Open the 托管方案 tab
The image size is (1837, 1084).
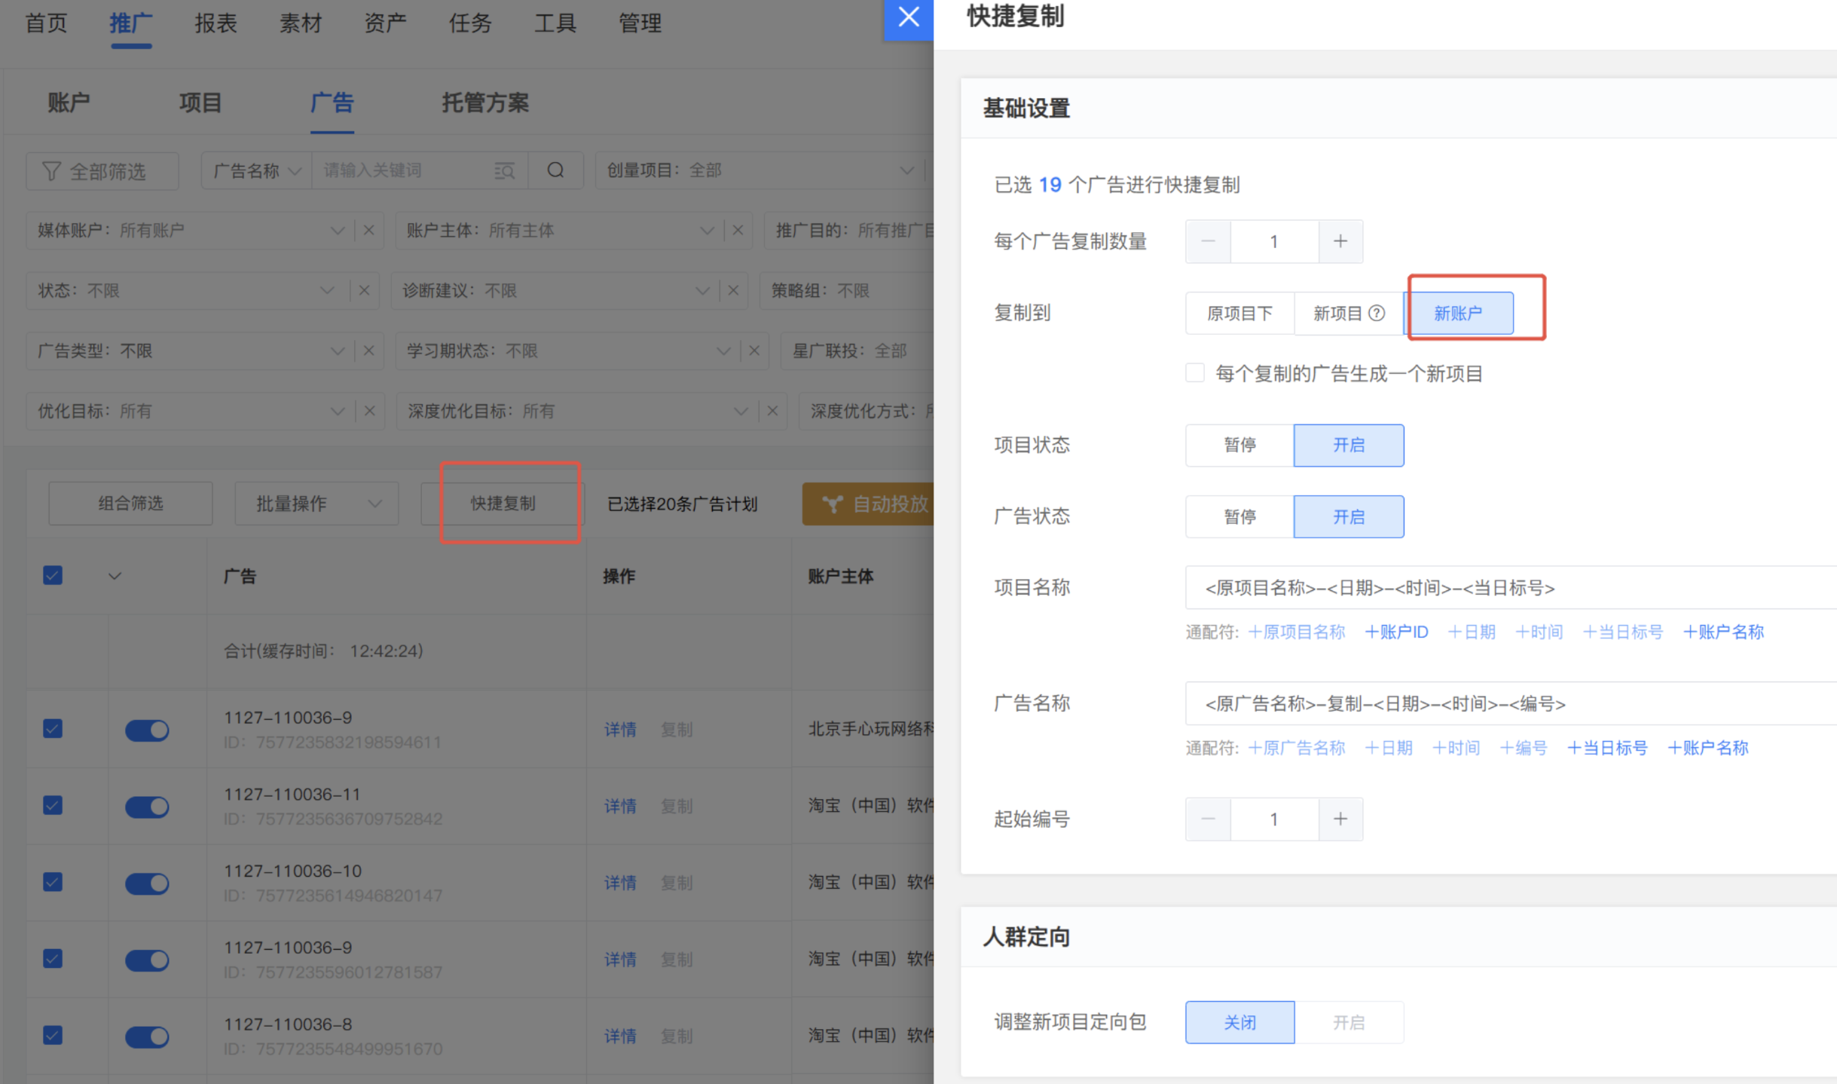pos(485,103)
